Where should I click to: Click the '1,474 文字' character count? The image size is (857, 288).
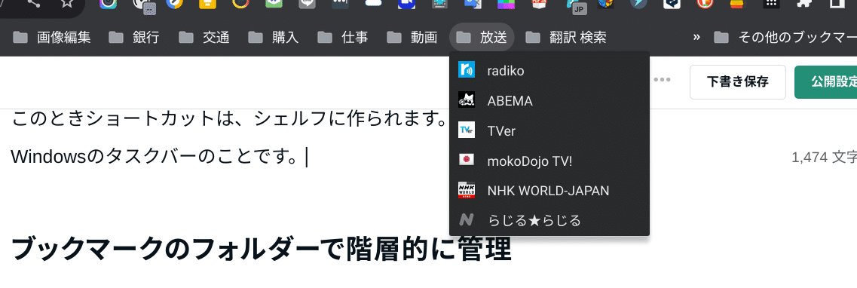pos(824,158)
